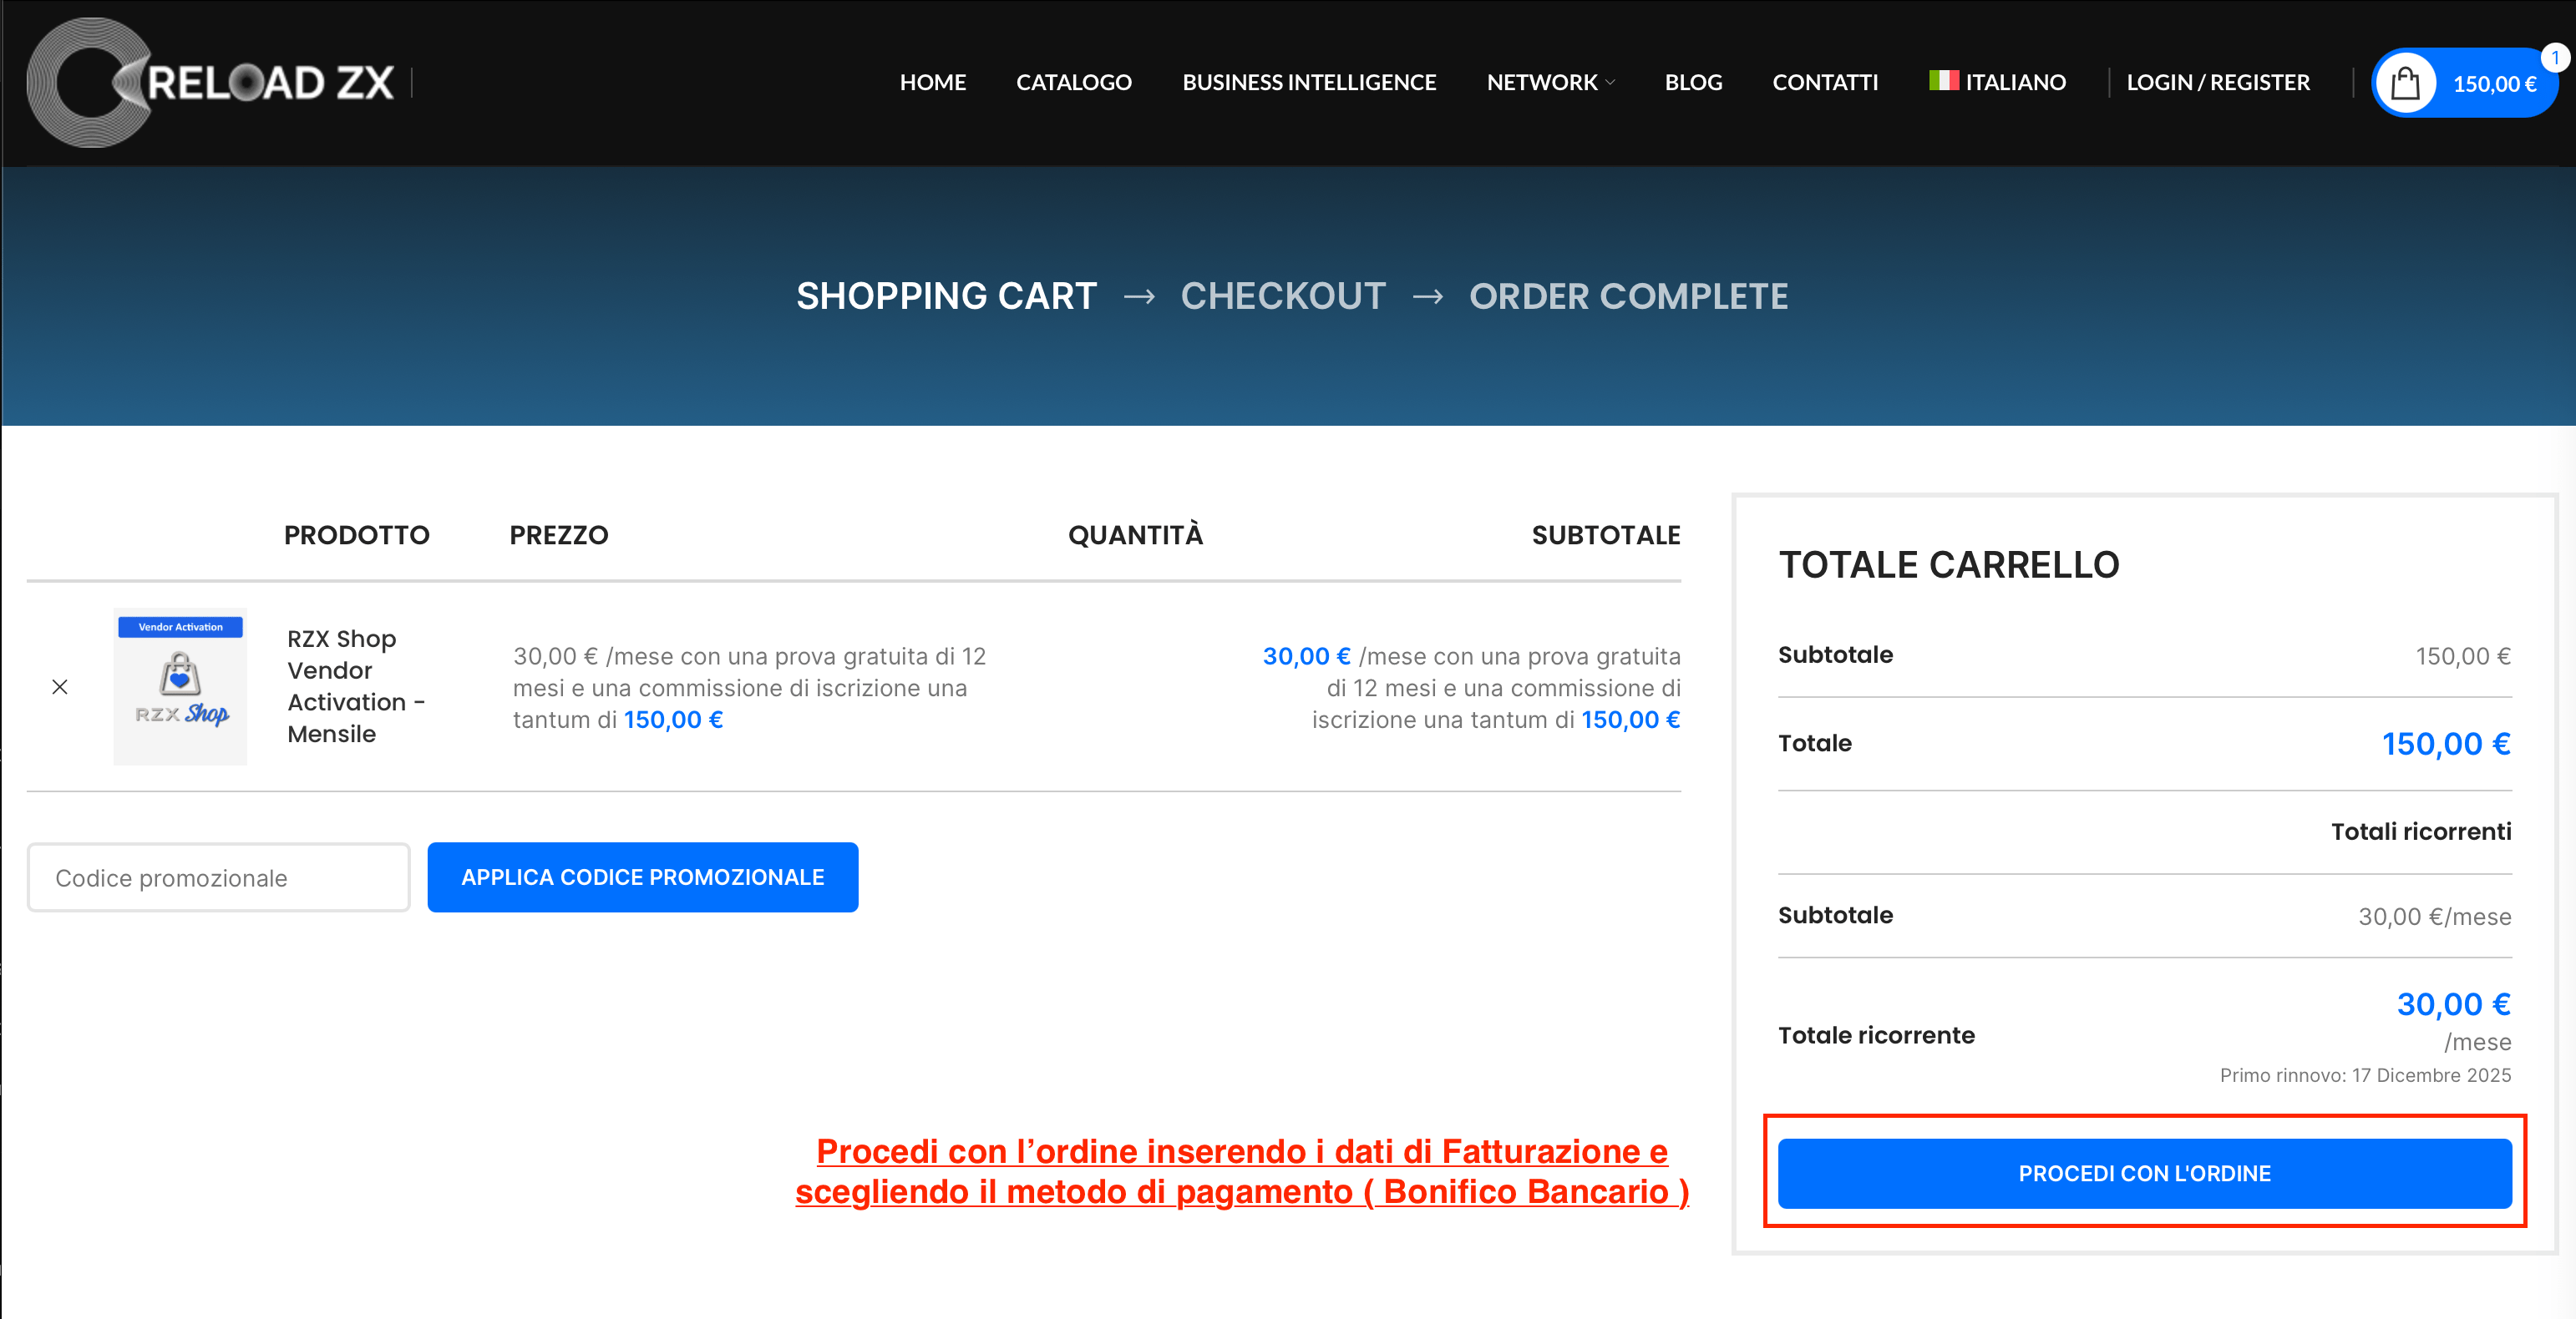Open the Catalogo menu item
This screenshot has width=2576, height=1319.
[1073, 82]
